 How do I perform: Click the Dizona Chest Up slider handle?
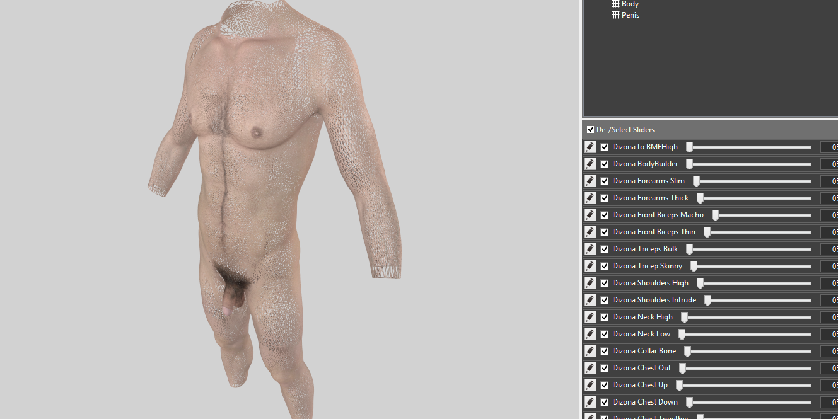coord(680,385)
